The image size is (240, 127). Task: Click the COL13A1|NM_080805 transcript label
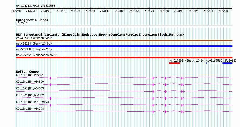coord(30,89)
